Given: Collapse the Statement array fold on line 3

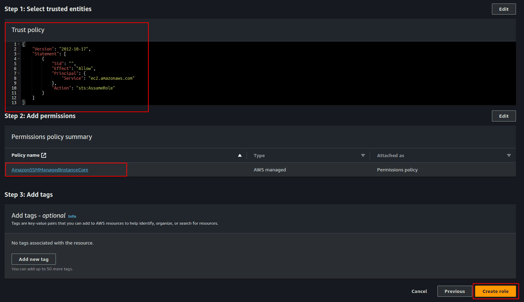Looking at the screenshot, I should (19, 54).
